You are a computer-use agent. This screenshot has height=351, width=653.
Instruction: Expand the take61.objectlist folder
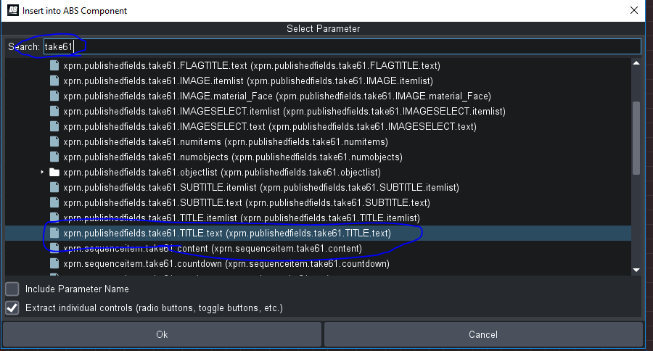tap(42, 173)
